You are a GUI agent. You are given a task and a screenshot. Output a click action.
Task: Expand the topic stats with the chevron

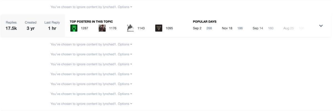[x=321, y=26]
